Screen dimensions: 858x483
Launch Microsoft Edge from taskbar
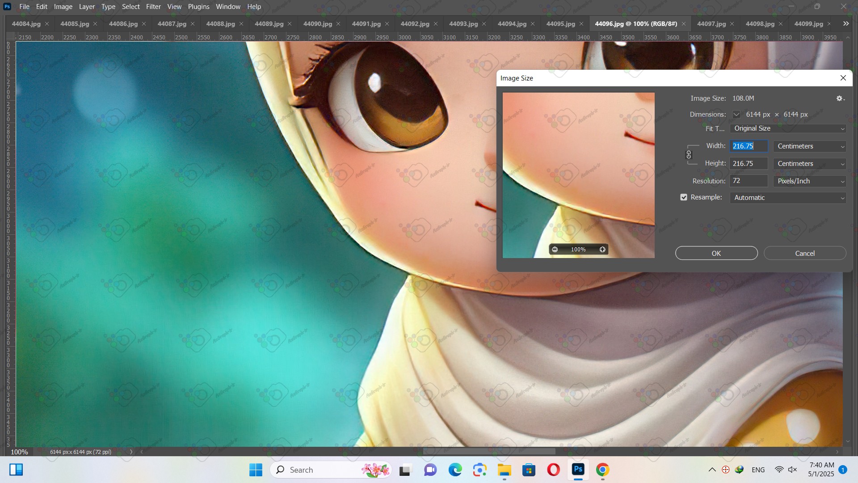click(455, 470)
